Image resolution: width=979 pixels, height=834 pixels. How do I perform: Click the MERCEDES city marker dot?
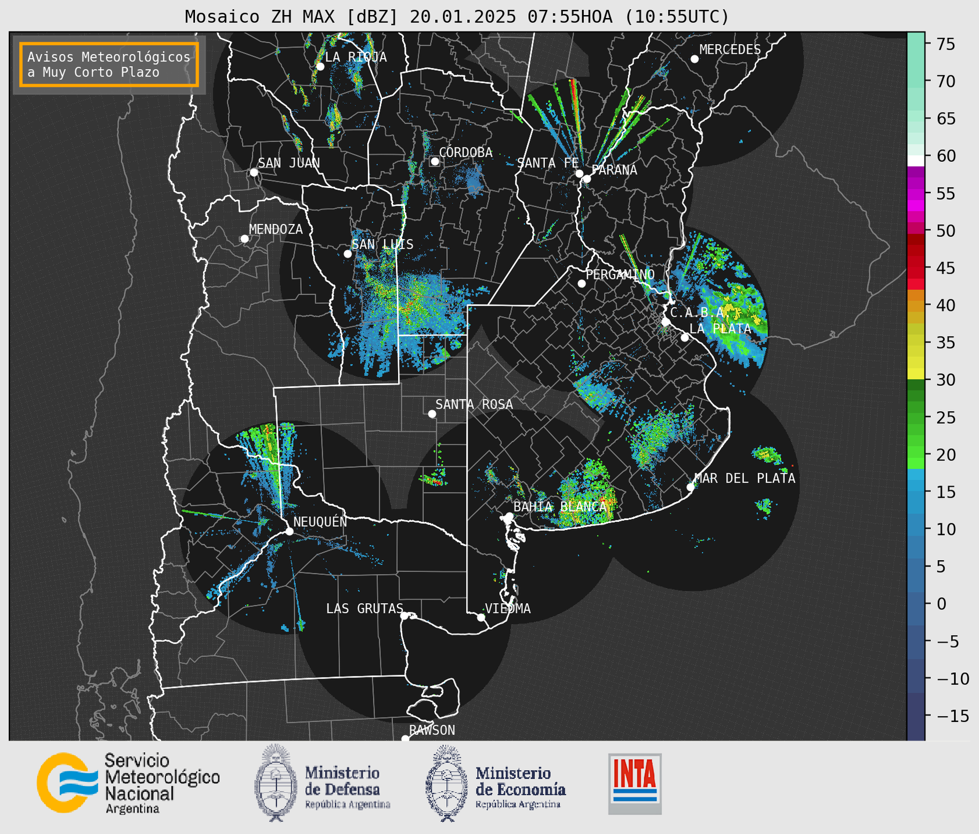[x=695, y=59]
